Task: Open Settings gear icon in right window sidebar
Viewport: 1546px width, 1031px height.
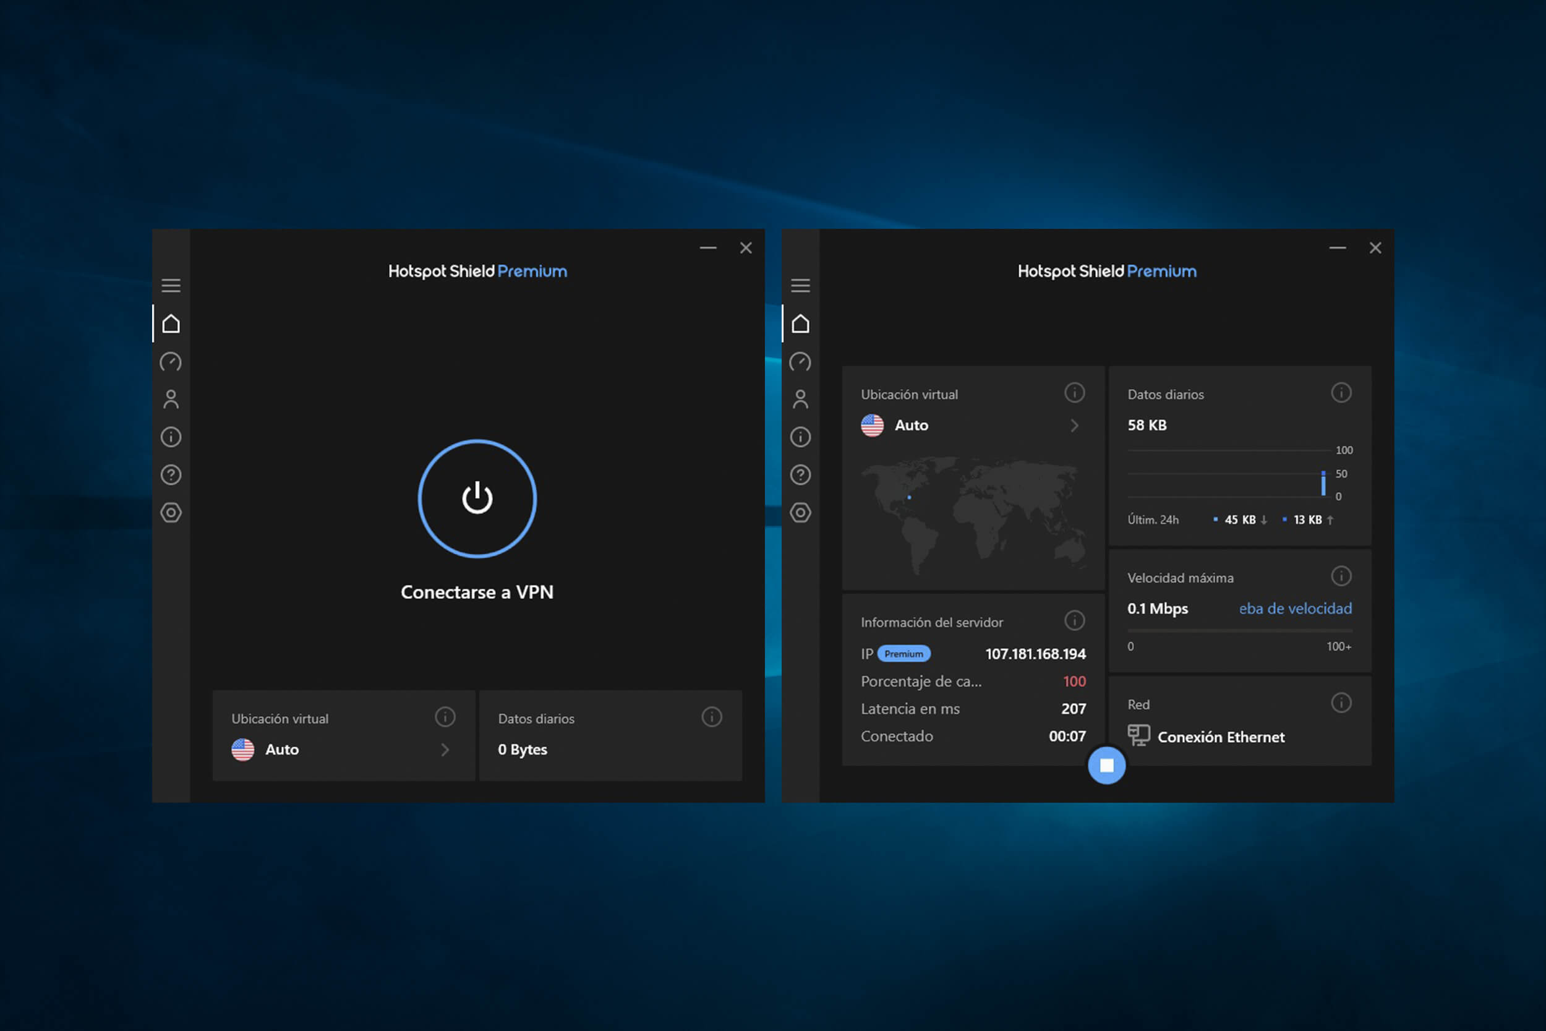Action: (801, 513)
